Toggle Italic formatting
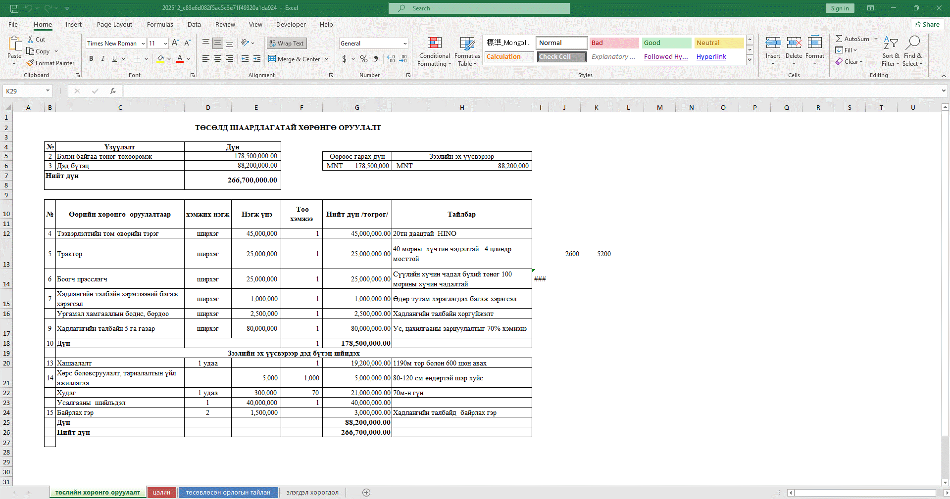Viewport: 950px width, 499px height. [103, 59]
